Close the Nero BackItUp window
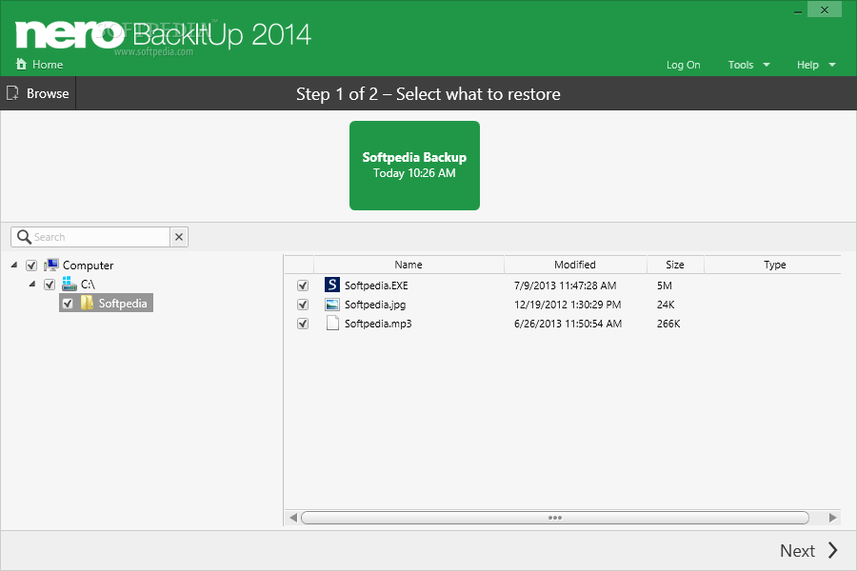The image size is (857, 571). [825, 10]
